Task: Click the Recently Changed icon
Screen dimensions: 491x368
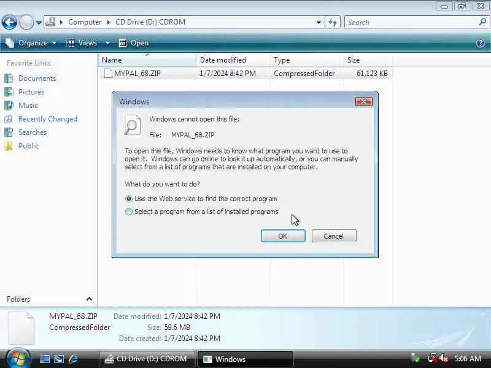Action: tap(9, 119)
